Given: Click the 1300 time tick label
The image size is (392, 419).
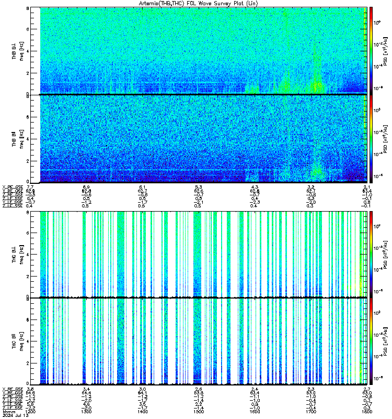Looking at the screenshot, I should pyautogui.click(x=86, y=412).
